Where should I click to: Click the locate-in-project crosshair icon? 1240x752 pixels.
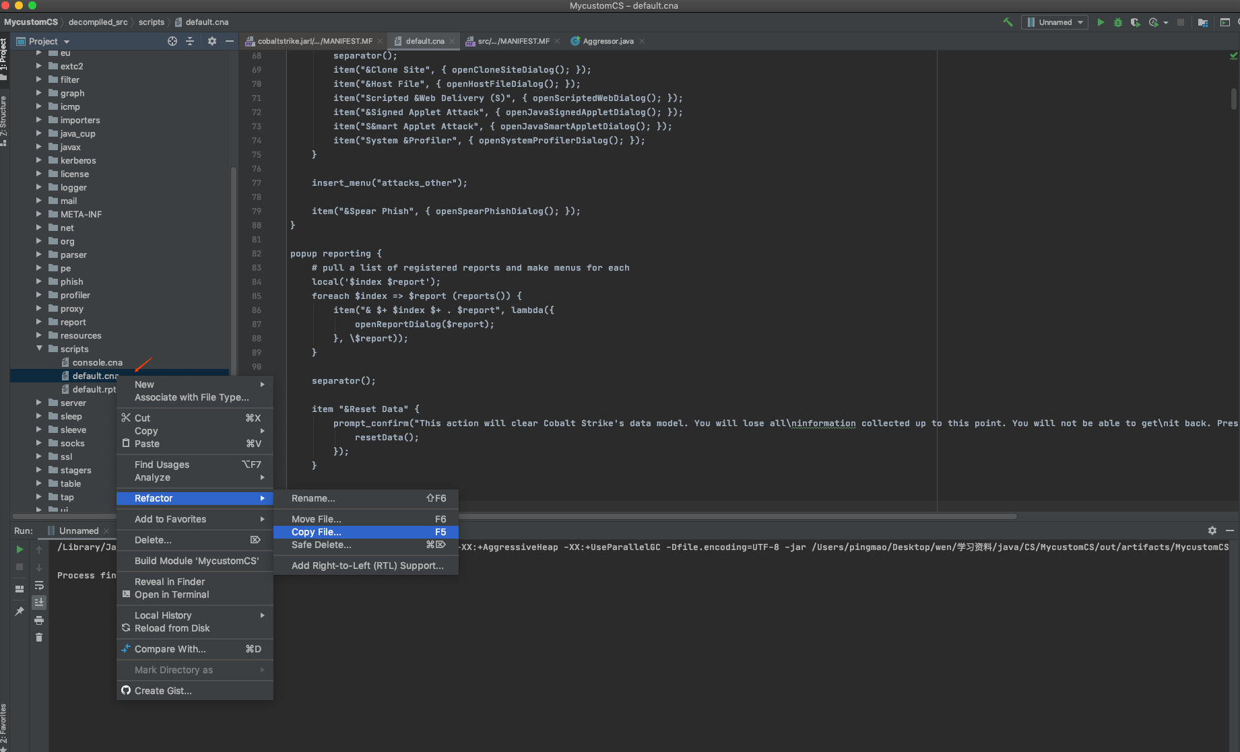point(172,41)
